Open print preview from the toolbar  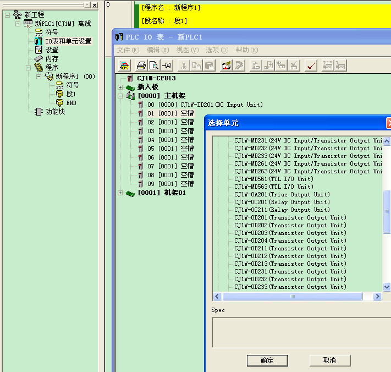pyautogui.click(x=154, y=65)
